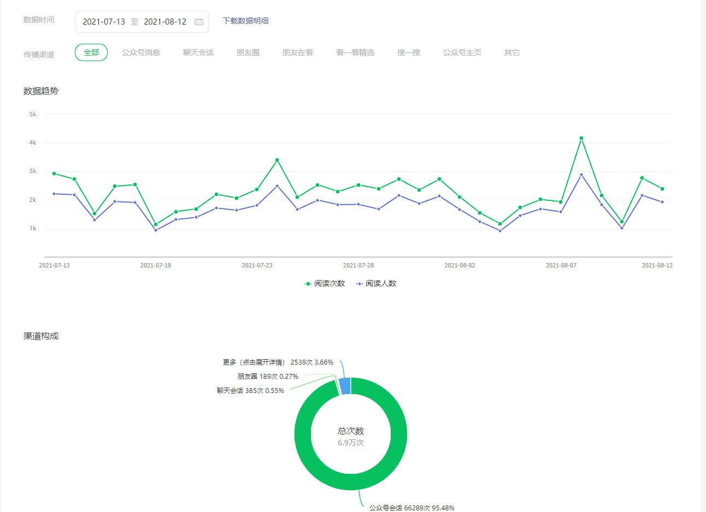Select the 全部 channel filter
Viewport: 706px width, 512px height.
coord(91,52)
